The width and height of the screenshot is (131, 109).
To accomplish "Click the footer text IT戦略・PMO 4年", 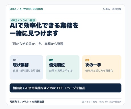I will tap(99, 102).
